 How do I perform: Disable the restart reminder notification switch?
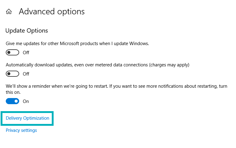pyautogui.click(x=12, y=101)
